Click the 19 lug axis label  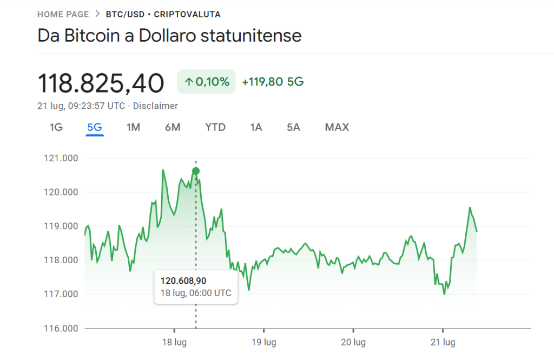pos(263,343)
